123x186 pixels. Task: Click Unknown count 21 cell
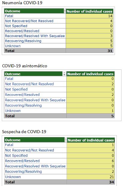(91, 177)
